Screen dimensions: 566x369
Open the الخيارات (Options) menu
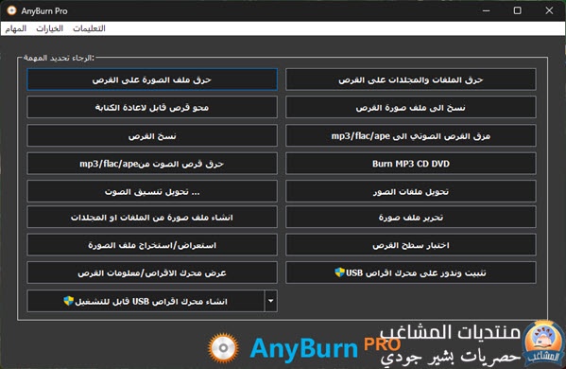[49, 28]
